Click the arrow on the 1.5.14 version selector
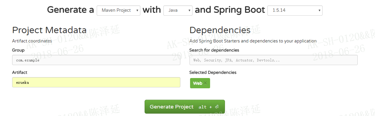 pyautogui.click(x=319, y=11)
